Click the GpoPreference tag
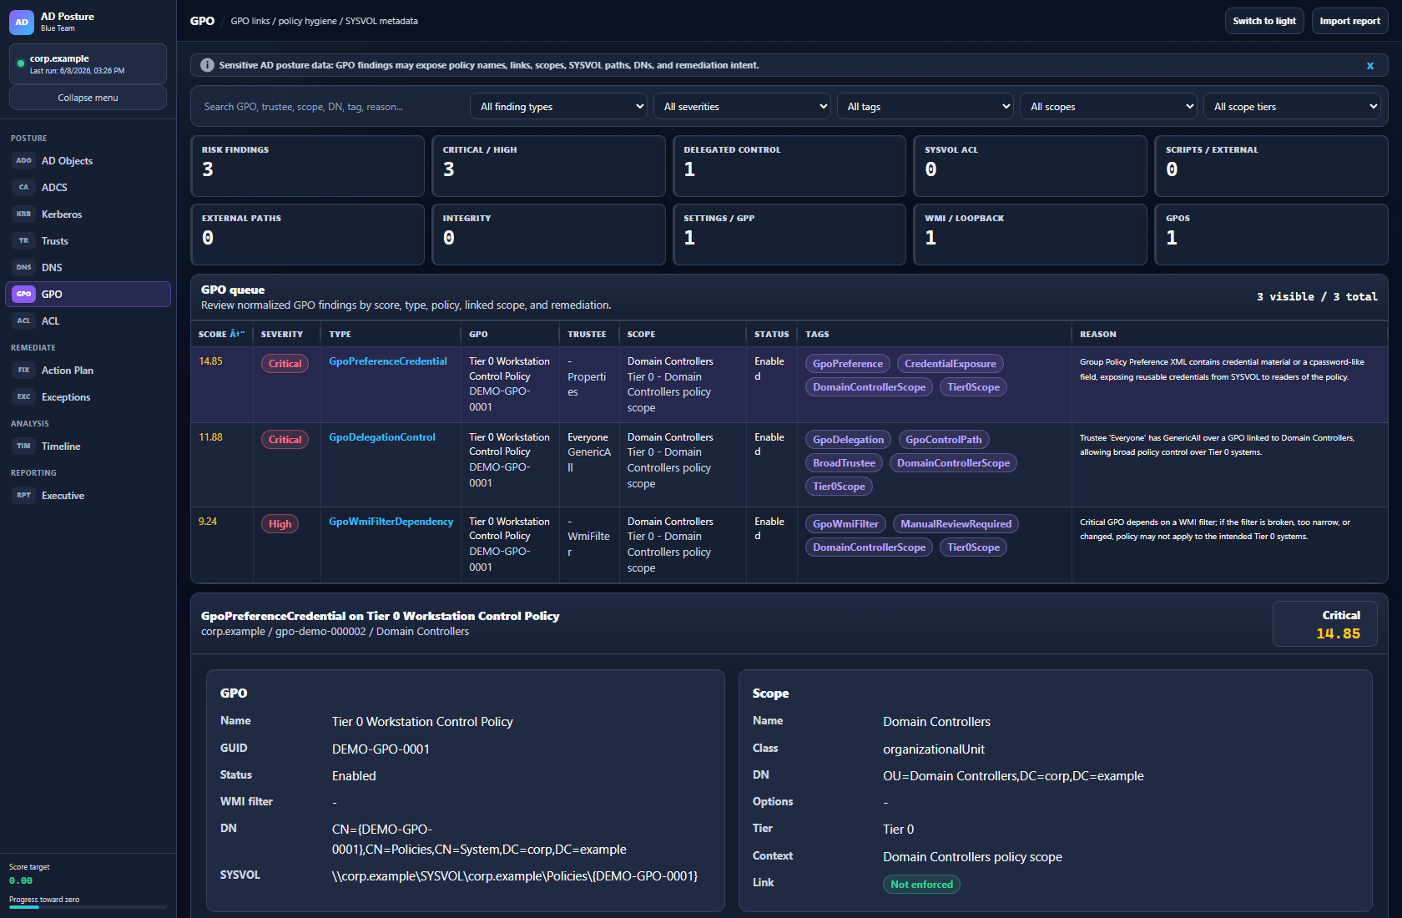The image size is (1402, 918). [848, 363]
